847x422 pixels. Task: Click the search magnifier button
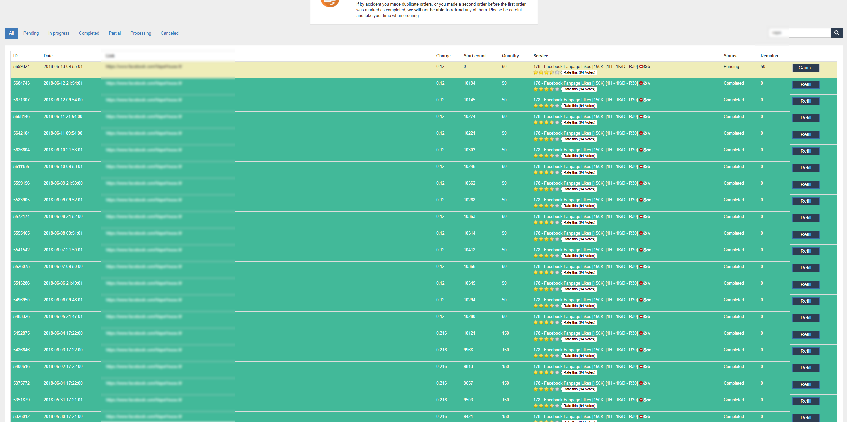click(x=837, y=33)
